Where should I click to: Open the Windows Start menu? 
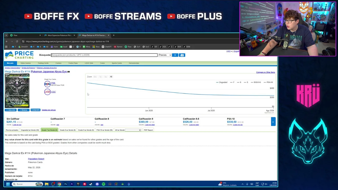[8, 184]
